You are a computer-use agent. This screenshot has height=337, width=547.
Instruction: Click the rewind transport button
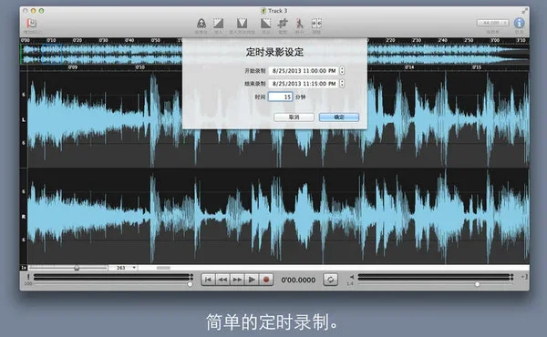[x=222, y=280]
